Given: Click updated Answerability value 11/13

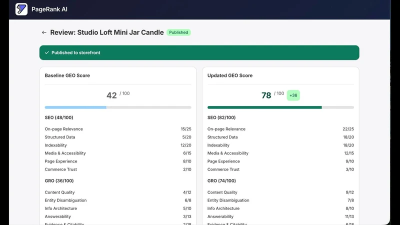Looking at the screenshot, I should tap(349, 216).
